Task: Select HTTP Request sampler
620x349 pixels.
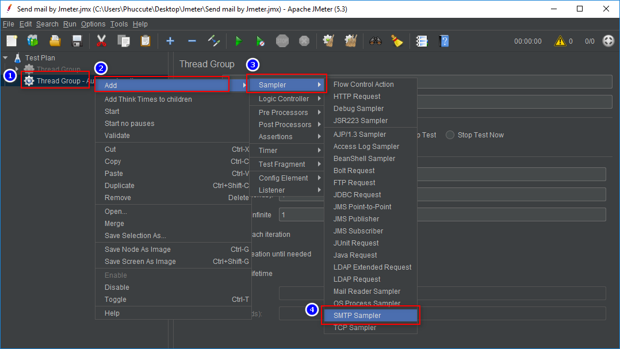Action: tap(370, 97)
